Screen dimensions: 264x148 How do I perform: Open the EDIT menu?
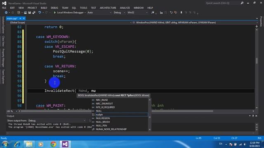(12, 8)
